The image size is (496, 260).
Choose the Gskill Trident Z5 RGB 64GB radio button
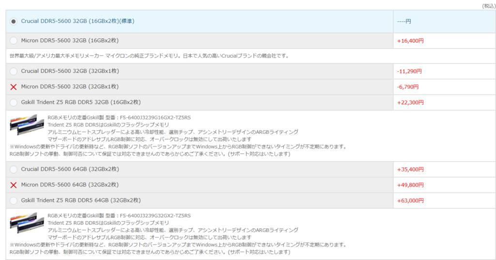click(14, 200)
